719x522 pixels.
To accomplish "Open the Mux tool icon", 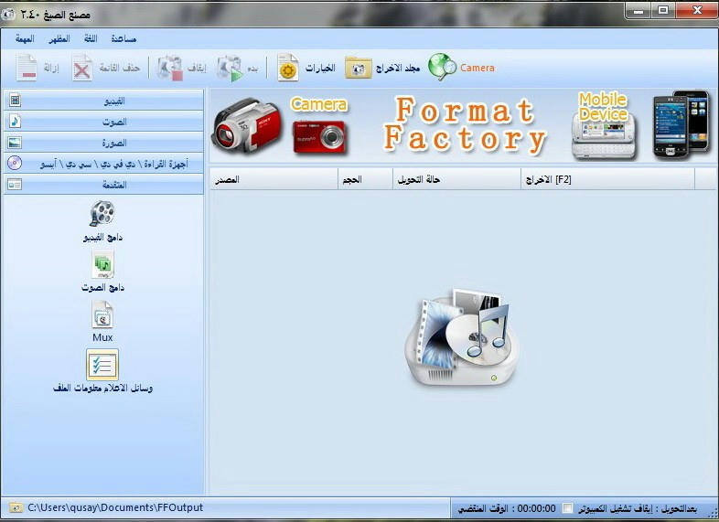I will point(102,314).
